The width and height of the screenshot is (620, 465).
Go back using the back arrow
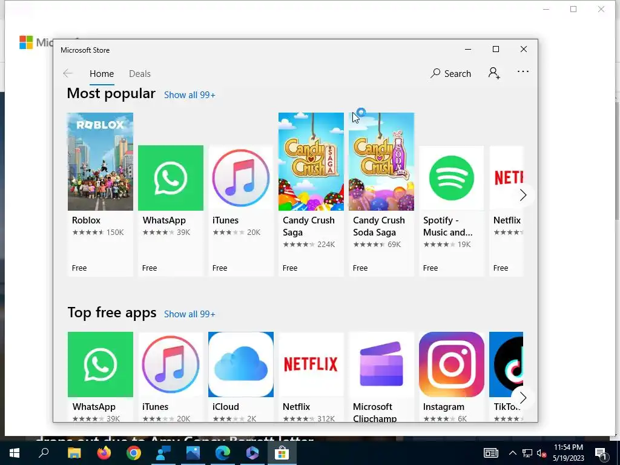68,73
